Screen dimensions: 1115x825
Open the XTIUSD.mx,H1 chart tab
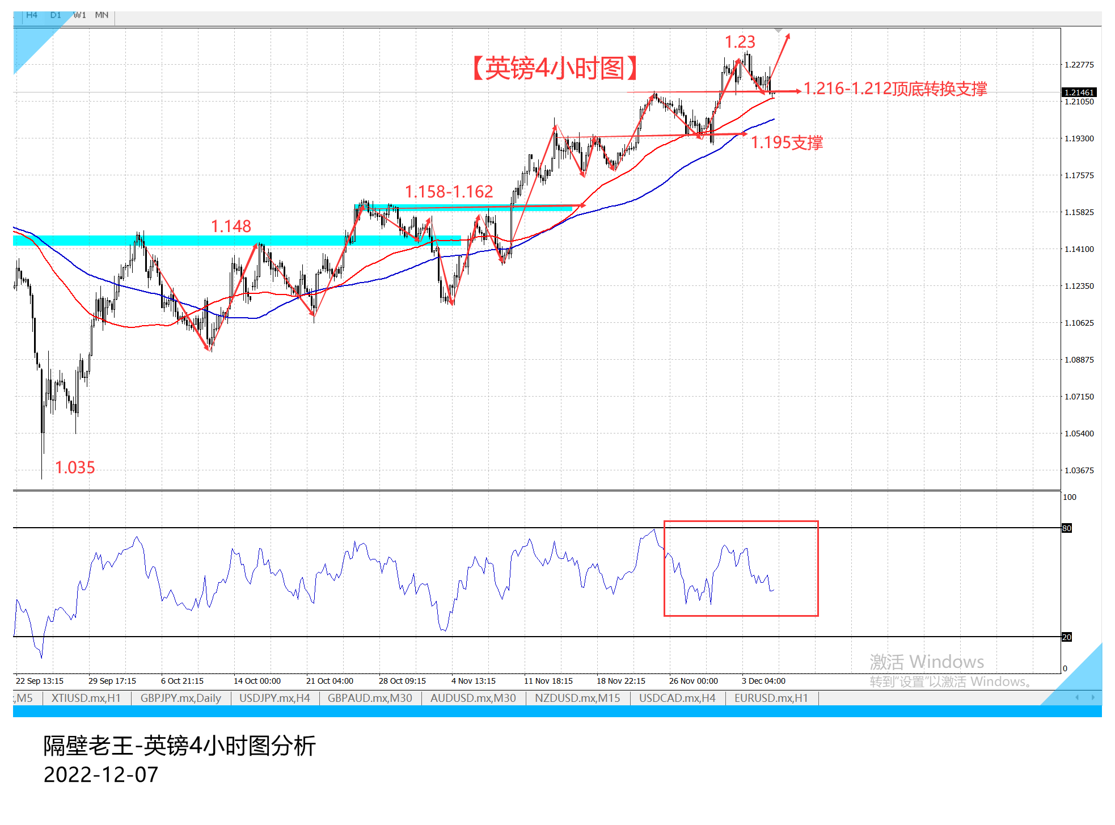[x=86, y=698]
